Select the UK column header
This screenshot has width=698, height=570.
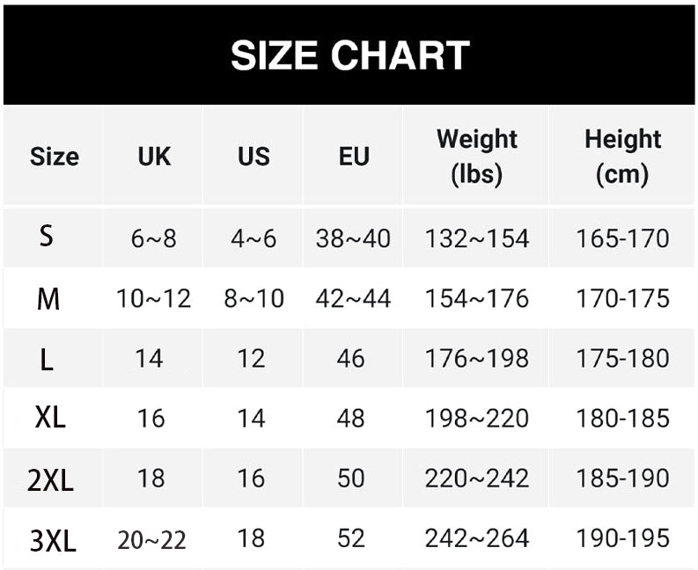154,157
